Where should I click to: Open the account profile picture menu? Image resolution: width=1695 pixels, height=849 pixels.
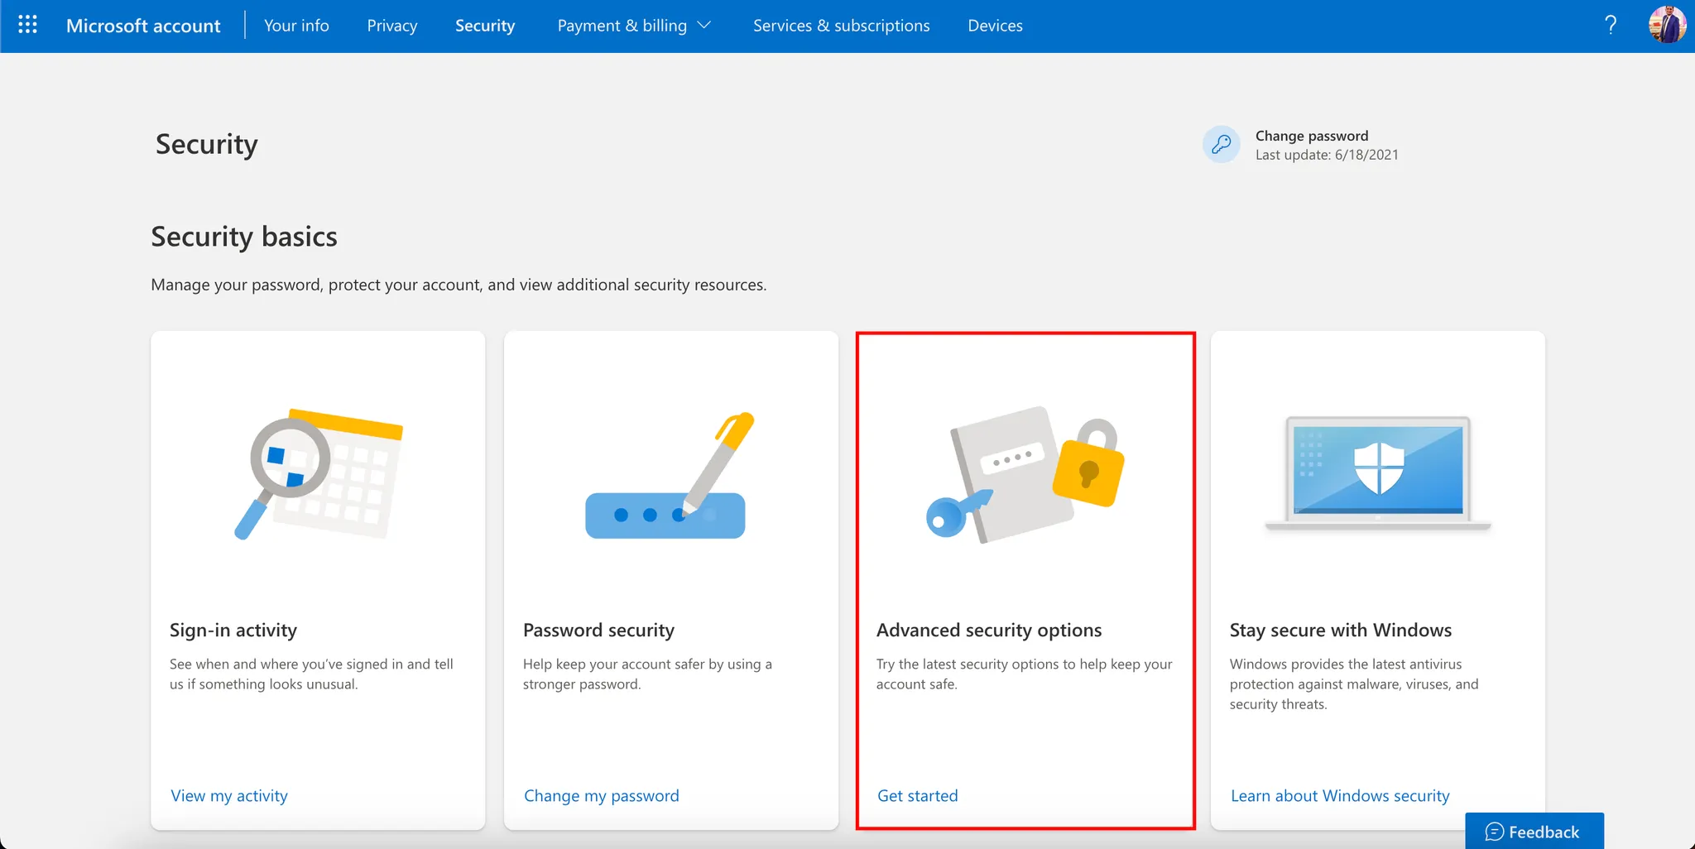(1667, 25)
